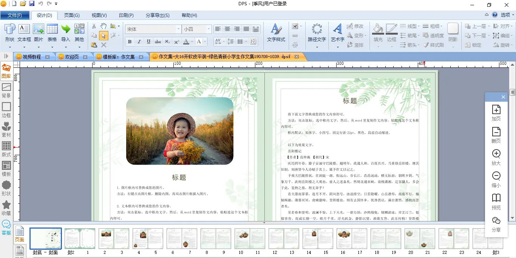Viewport: 516px width, 258px height.
Task: Select the hand pan tool
Action: [x=104, y=26]
